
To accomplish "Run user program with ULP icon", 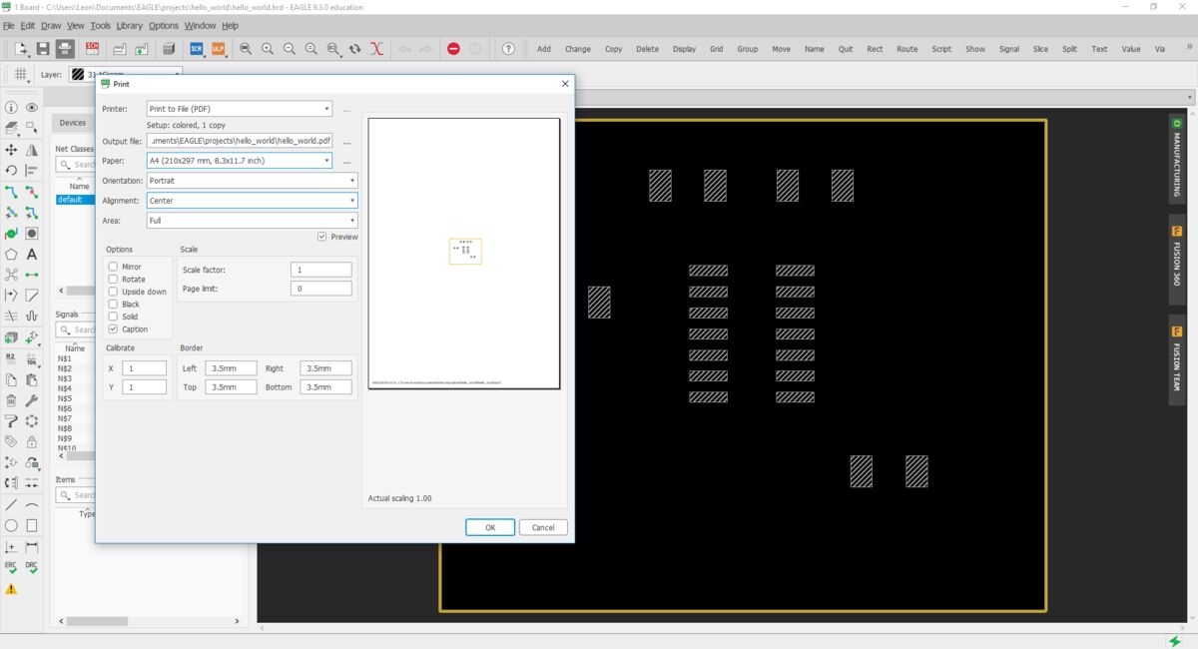I will (219, 48).
